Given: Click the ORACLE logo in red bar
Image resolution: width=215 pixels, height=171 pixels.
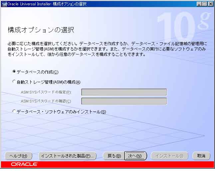Looking at the screenshot, I should pos(24,164).
